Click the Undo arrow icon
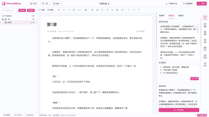The image size is (209, 117). [134, 10]
